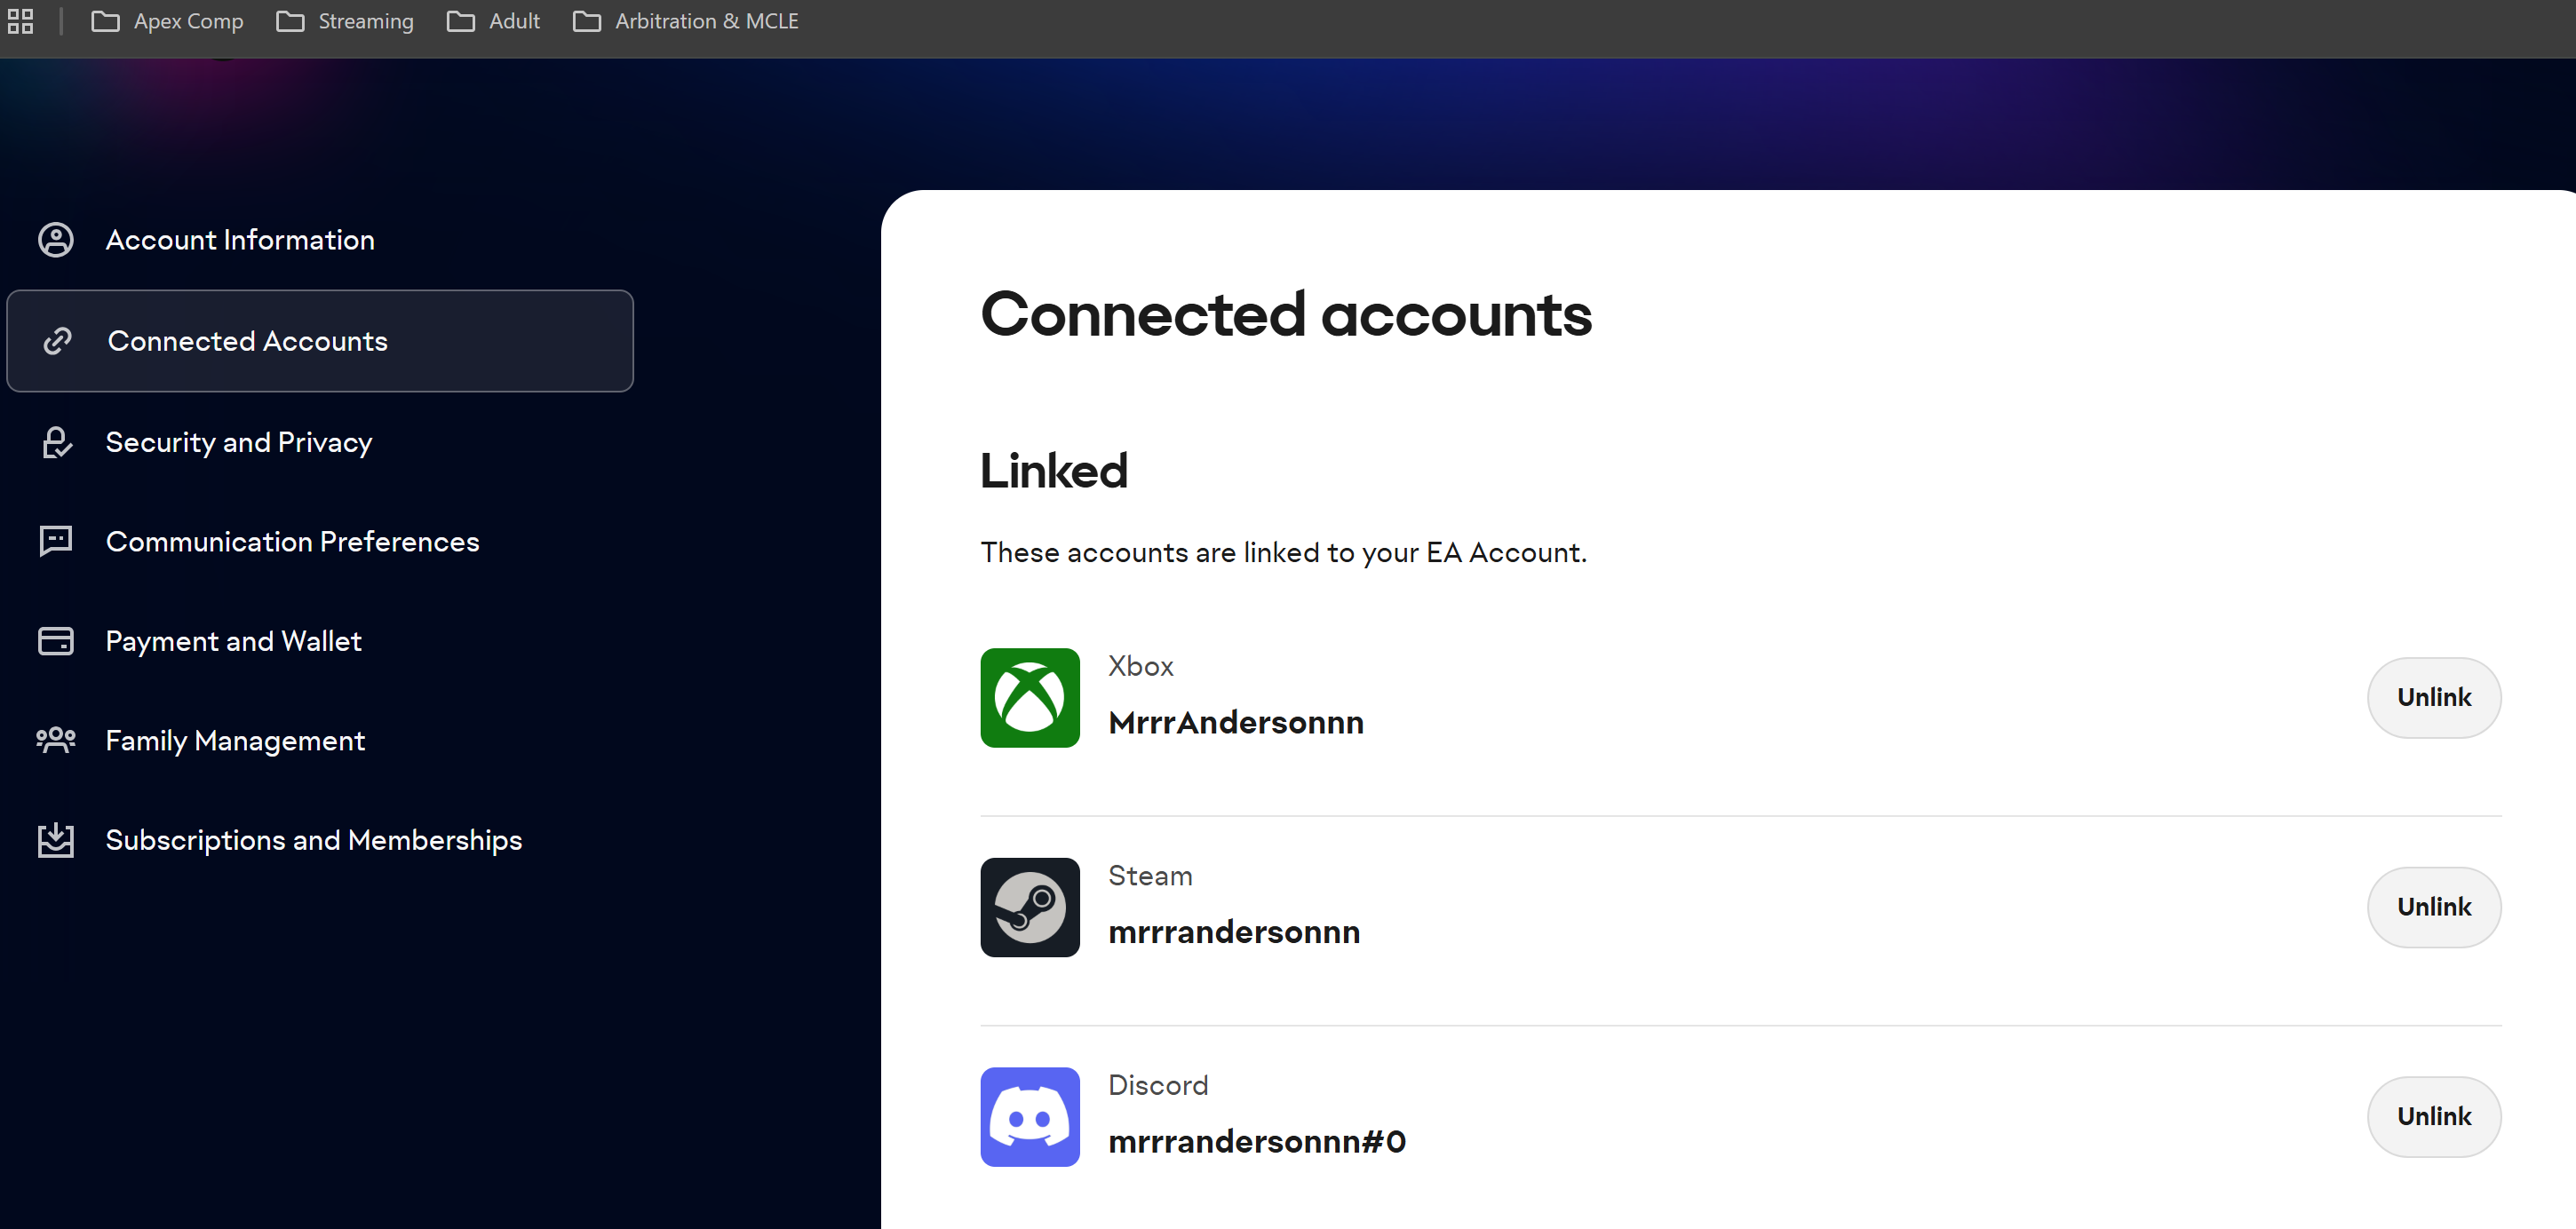
Task: Unlink the Steam account
Action: point(2433,907)
